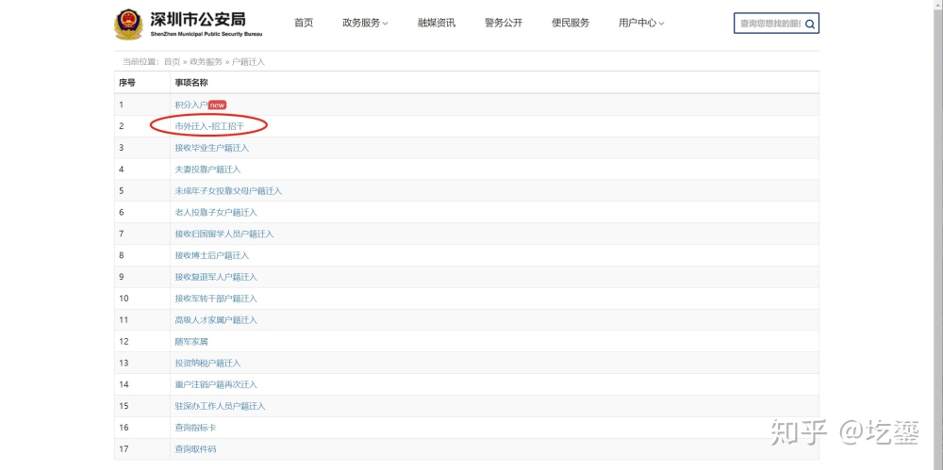
Task: Expand the 用户中心 dropdown menu
Action: 641,23
